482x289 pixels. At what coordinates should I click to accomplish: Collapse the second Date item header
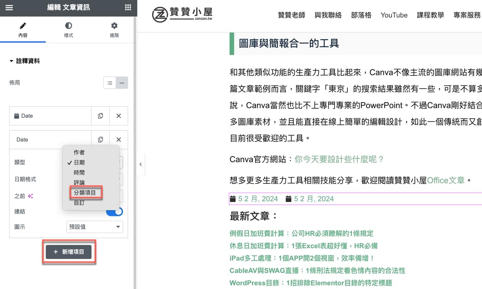[50, 140]
